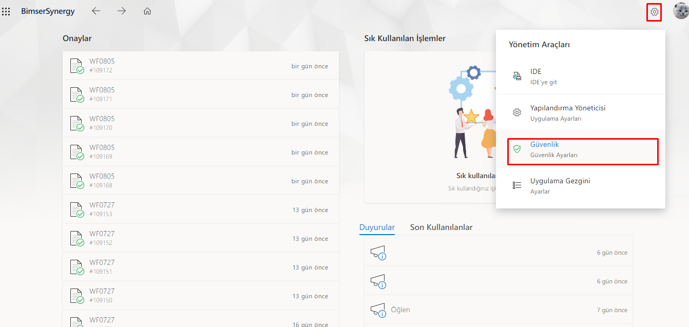Click document icon of row #109152
Screen dimensions: 689x327
(x=77, y=239)
